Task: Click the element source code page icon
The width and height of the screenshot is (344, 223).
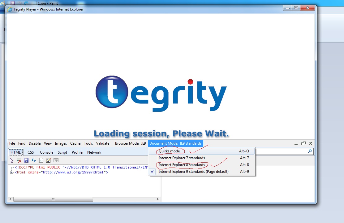Action: pos(41,161)
